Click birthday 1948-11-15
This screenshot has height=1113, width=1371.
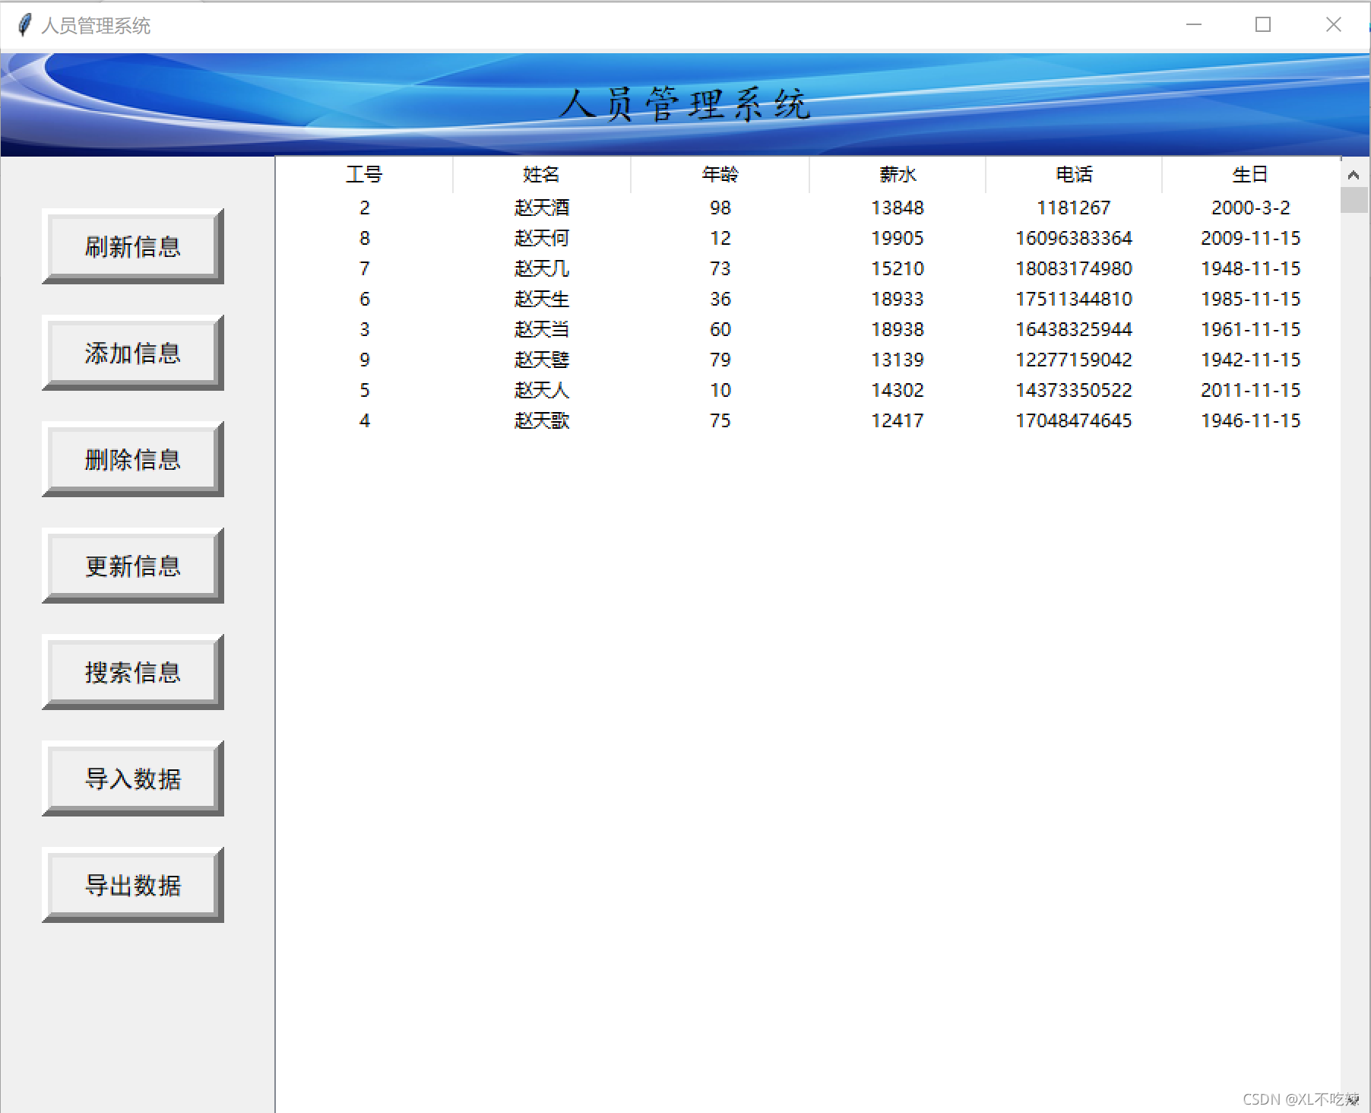pyautogui.click(x=1251, y=268)
